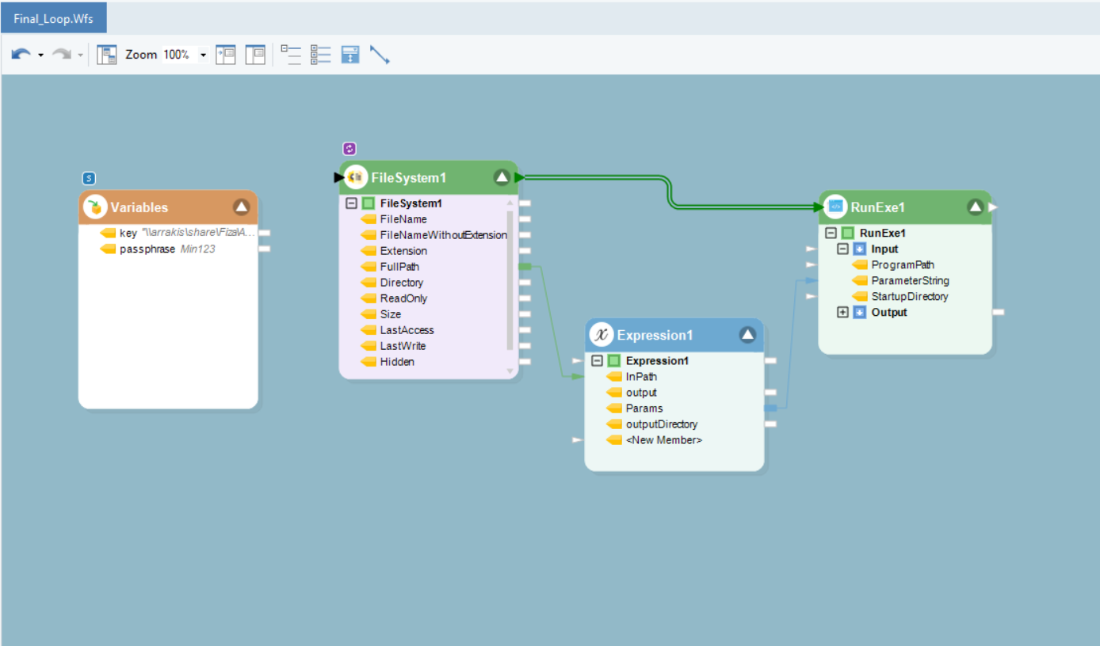Screen dimensions: 1100x646
Task: Open the undo history dropdown arrow
Action: click(40, 55)
